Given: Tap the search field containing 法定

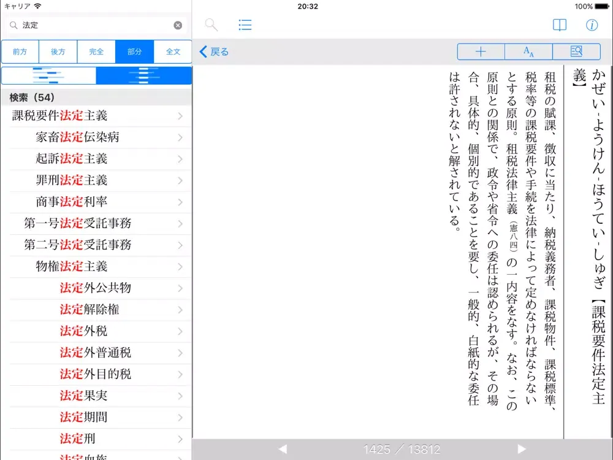Looking at the screenshot, I should click(x=96, y=25).
